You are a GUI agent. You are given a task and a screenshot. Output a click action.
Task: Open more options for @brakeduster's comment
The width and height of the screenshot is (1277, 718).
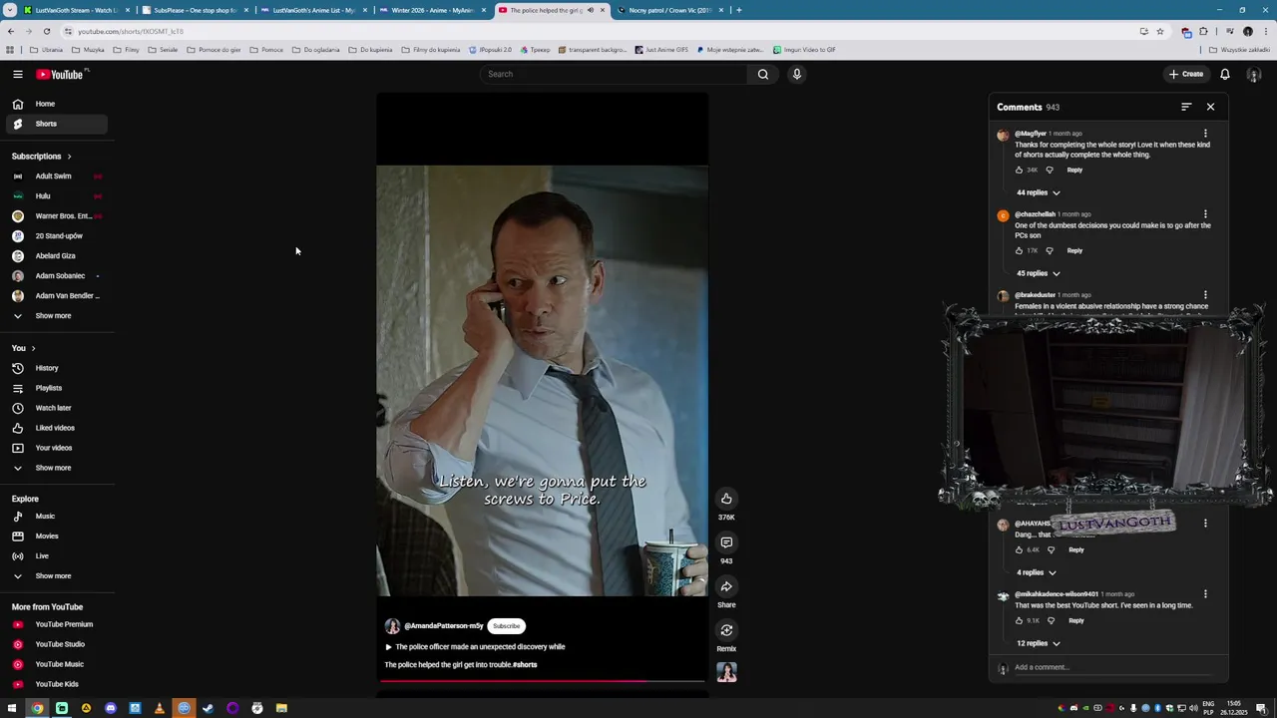click(x=1205, y=295)
